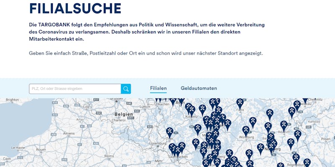Image resolution: width=335 pixels, height=167 pixels.
Task: Click the Lille city label
Action: (86, 106)
